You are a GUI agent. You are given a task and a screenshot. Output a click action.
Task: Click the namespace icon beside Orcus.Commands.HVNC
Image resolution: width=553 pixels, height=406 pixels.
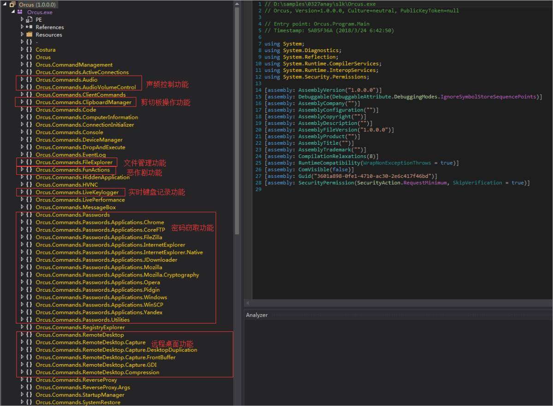coord(29,185)
